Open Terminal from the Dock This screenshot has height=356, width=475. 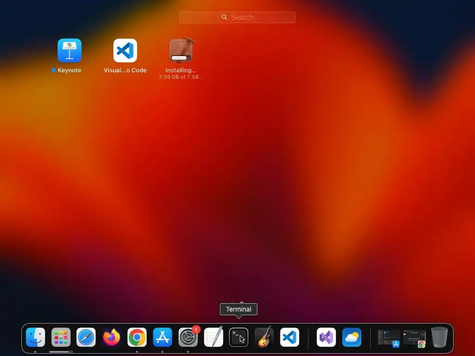239,337
